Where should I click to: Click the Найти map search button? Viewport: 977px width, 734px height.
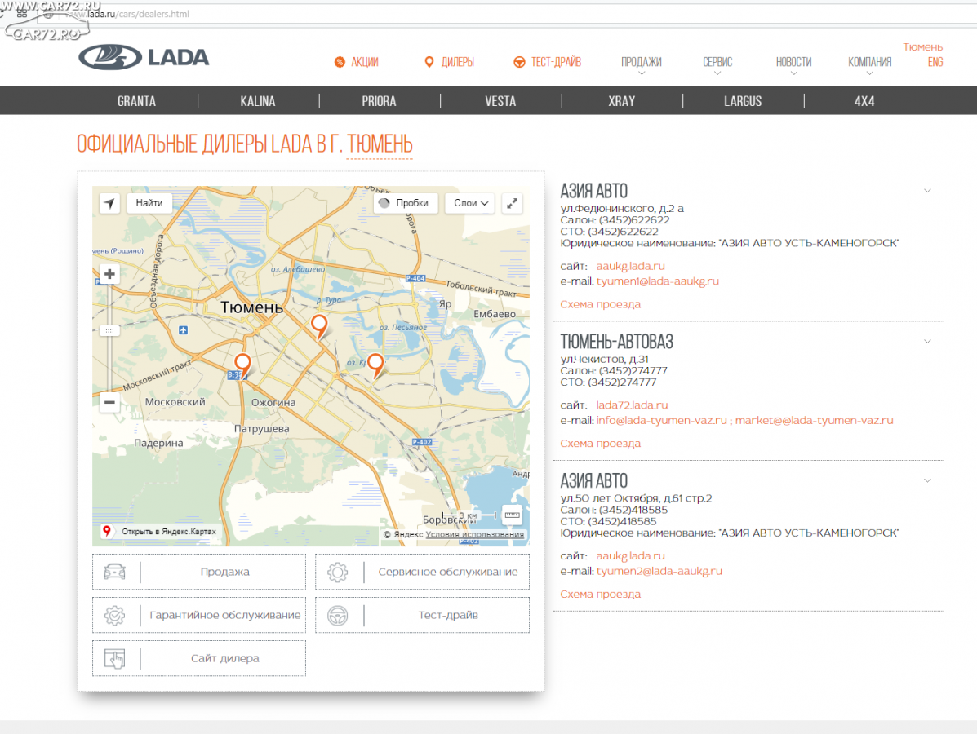[149, 203]
